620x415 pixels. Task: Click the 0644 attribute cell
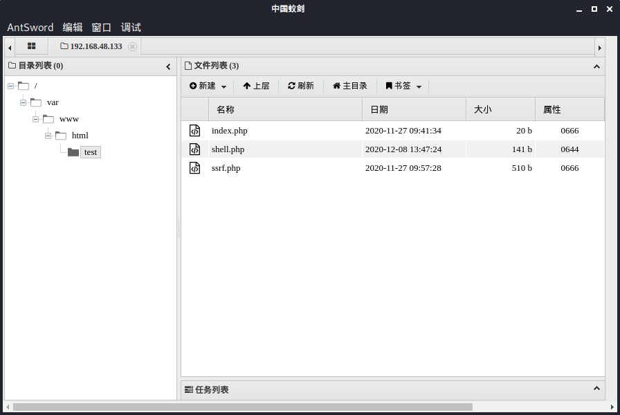pos(569,149)
